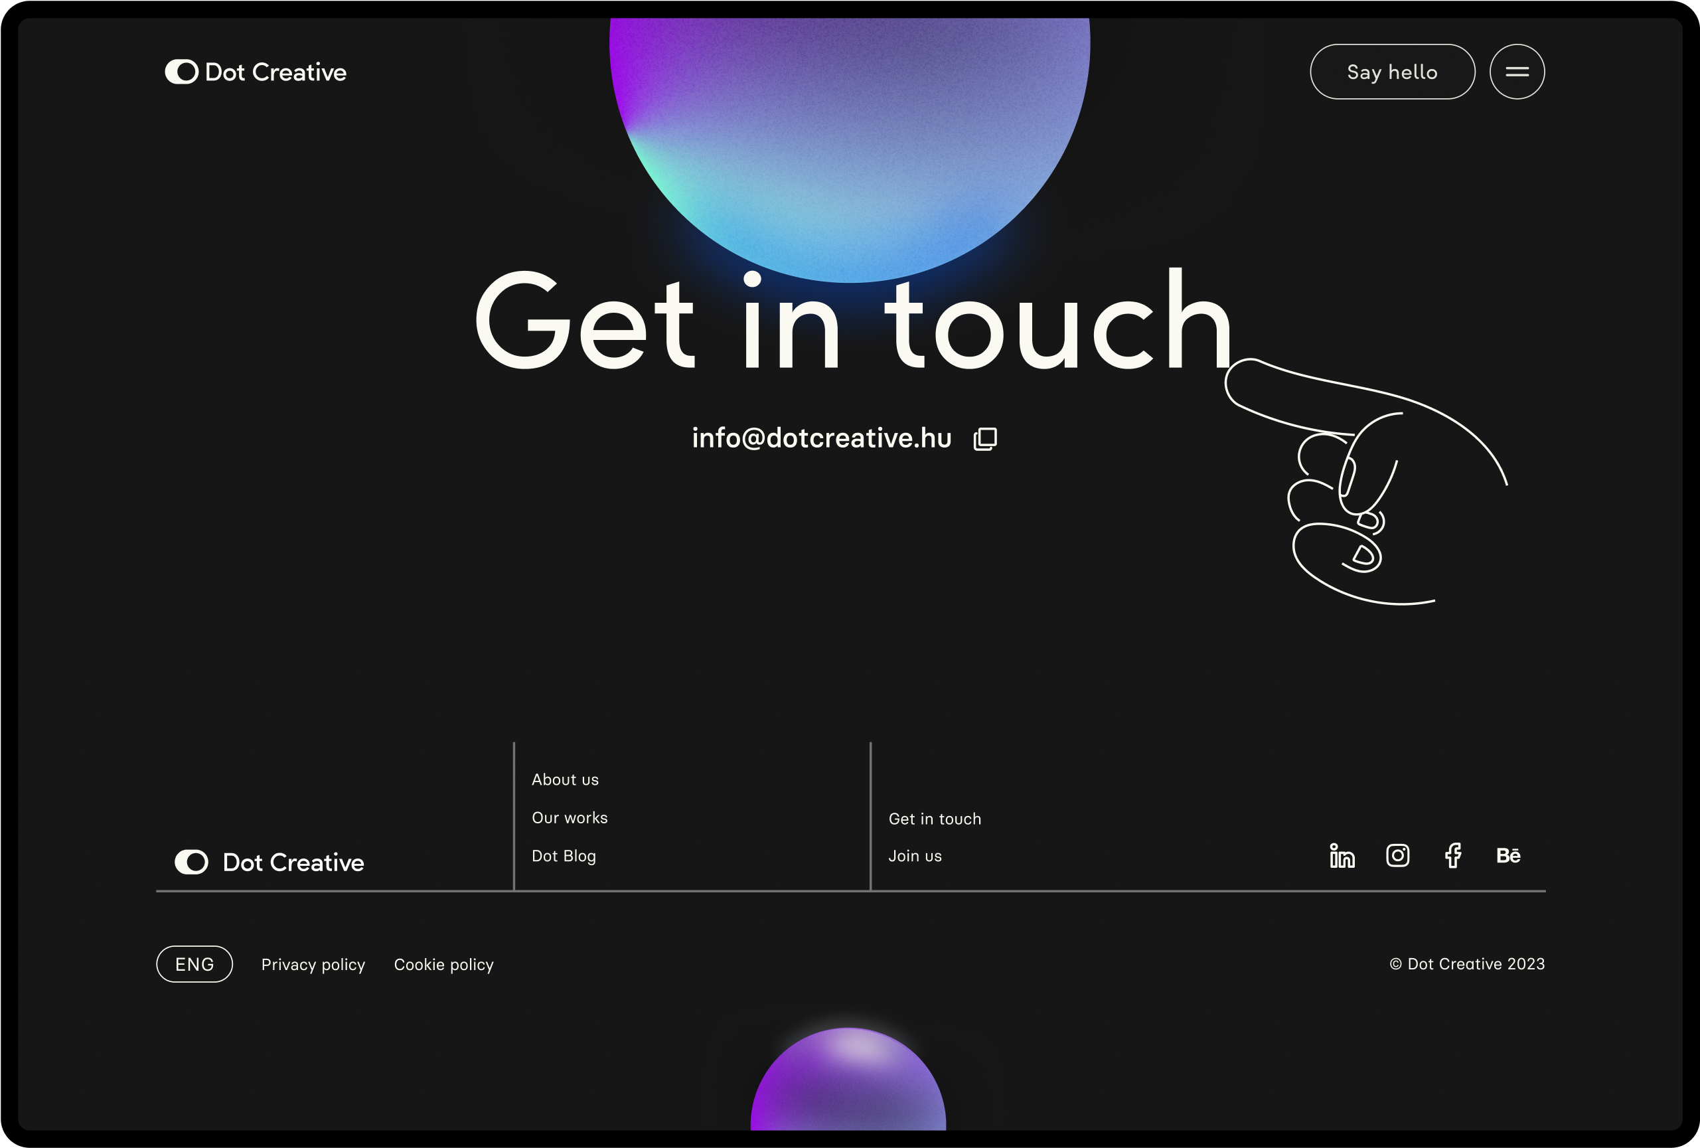Click the info@dotcreative.hu email link
This screenshot has height=1148, width=1700.
click(x=822, y=438)
